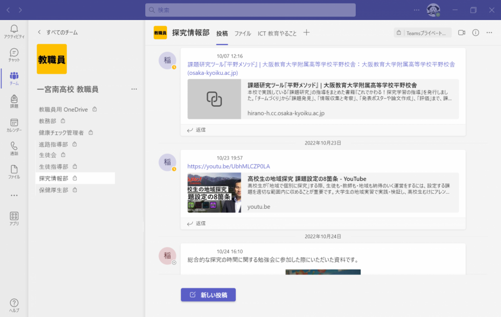Click the 新しい投稿 button
The height and width of the screenshot is (317, 501).
(208, 294)
